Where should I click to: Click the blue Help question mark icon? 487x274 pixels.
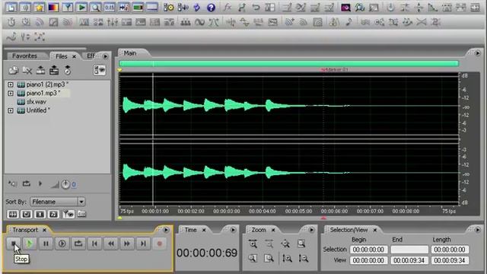[x=212, y=8]
